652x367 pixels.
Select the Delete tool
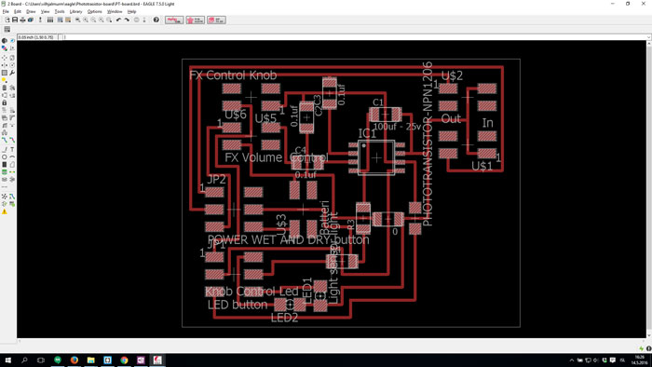5,88
